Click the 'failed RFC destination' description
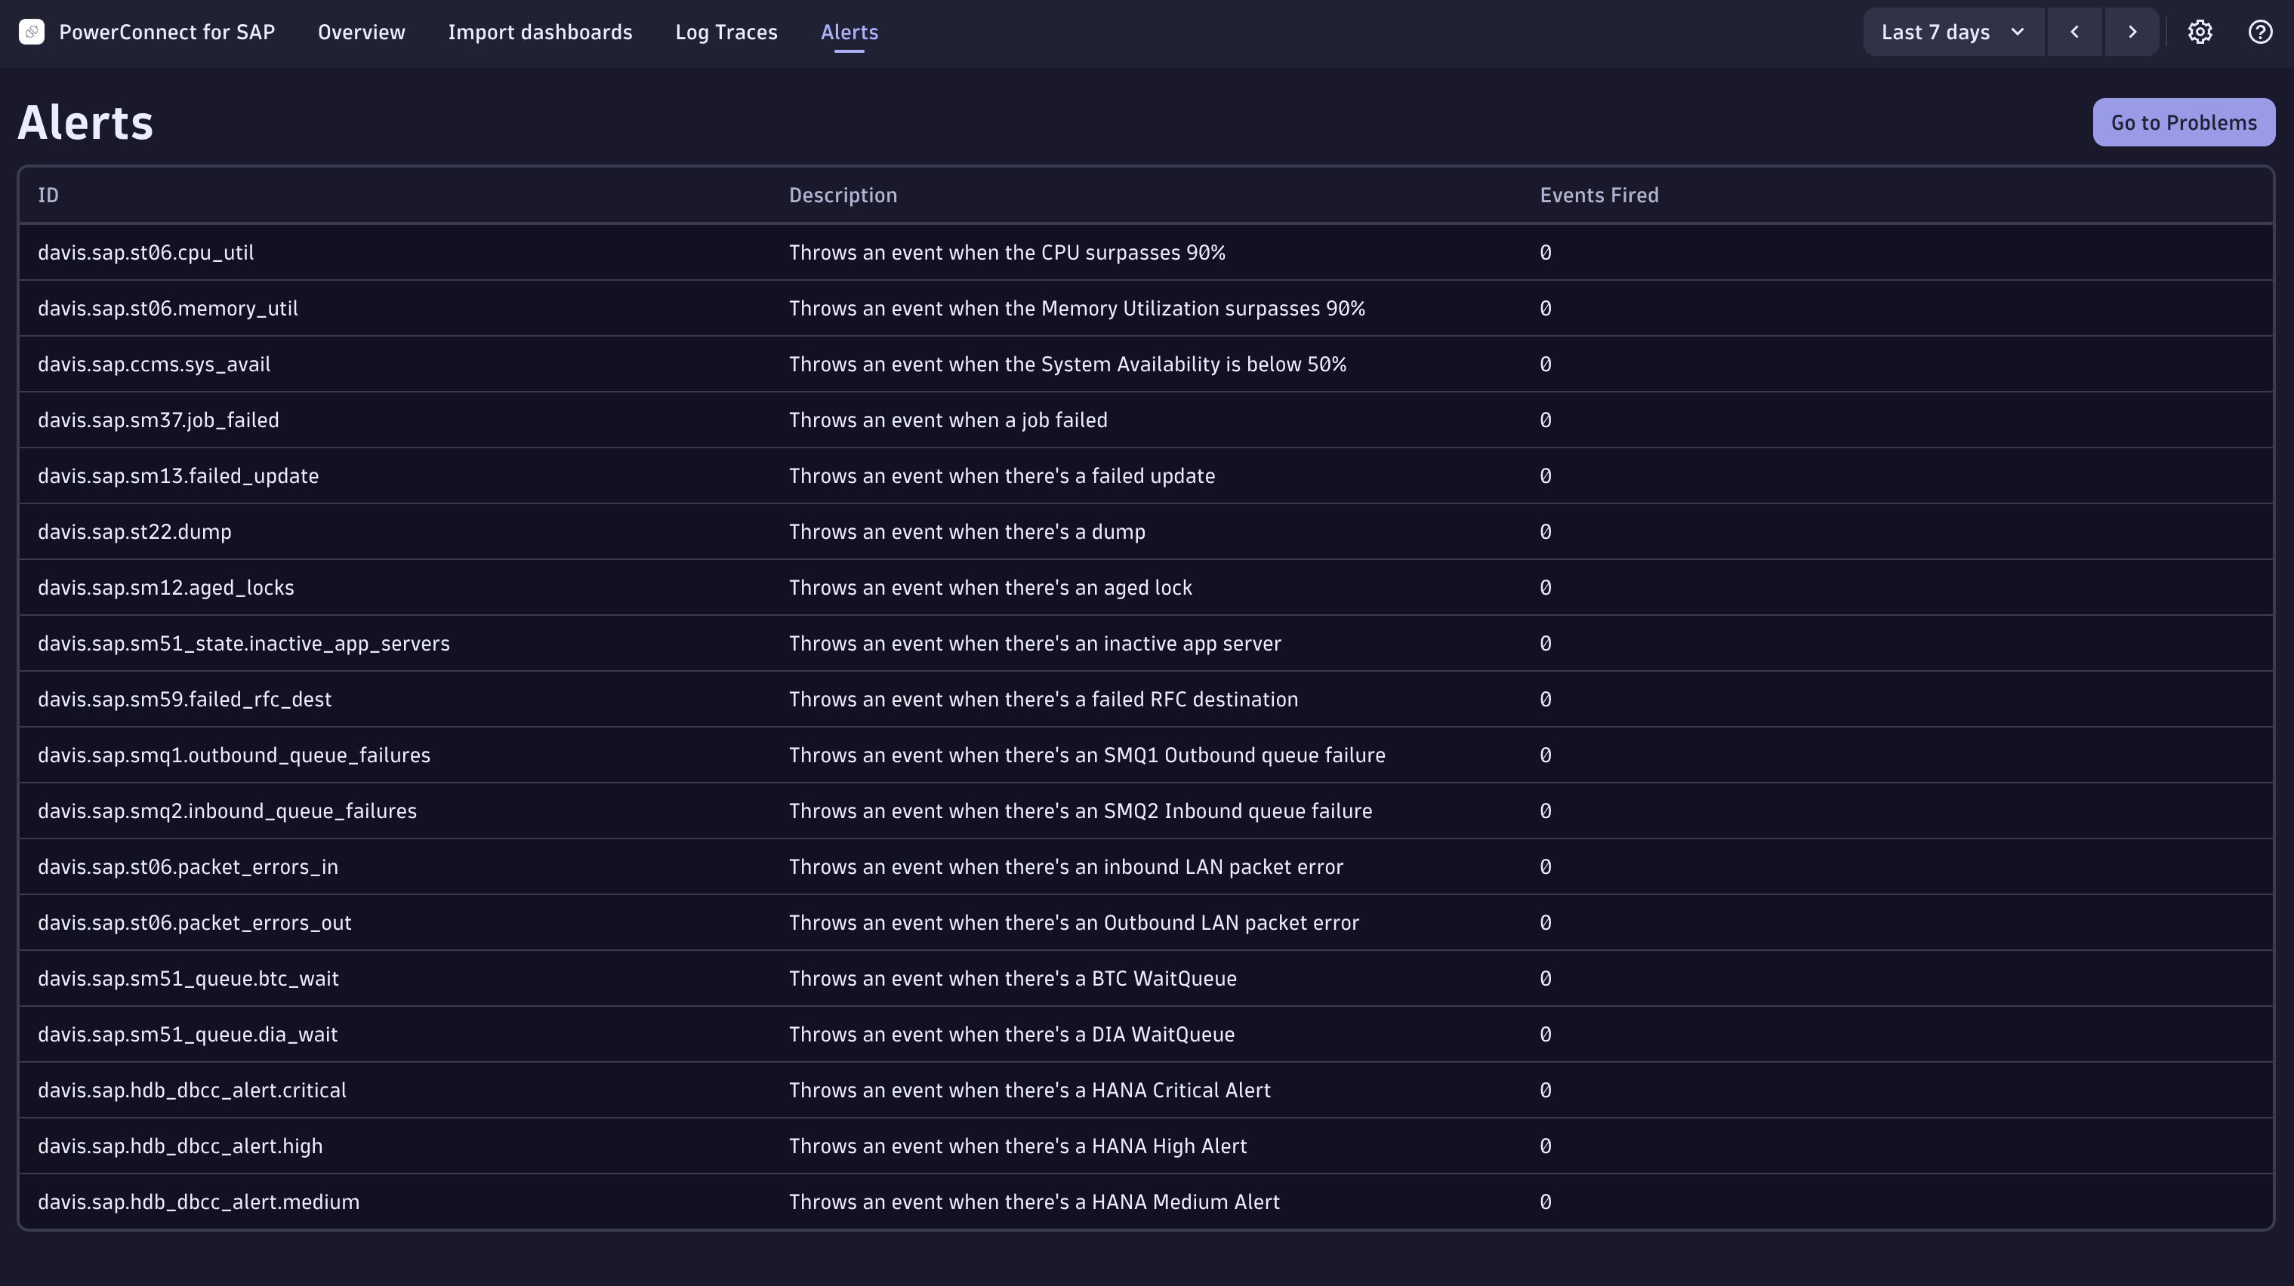Viewport: 2294px width, 1286px height. (1044, 700)
